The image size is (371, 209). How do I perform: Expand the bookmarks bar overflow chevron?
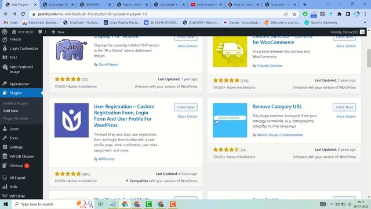click(x=365, y=23)
